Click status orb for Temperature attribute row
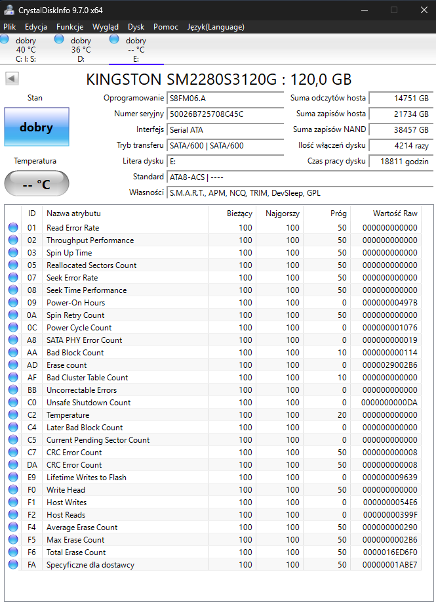The width and height of the screenshot is (436, 605). pyautogui.click(x=13, y=415)
